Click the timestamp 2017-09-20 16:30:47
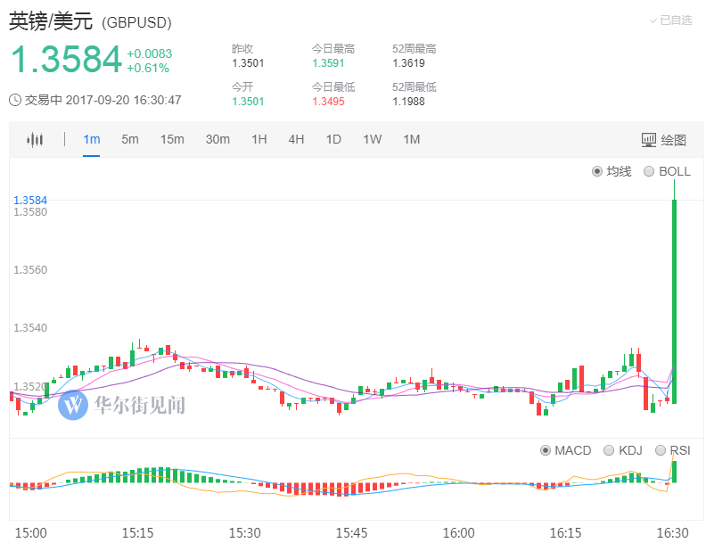Image resolution: width=706 pixels, height=551 pixels. click(x=123, y=100)
